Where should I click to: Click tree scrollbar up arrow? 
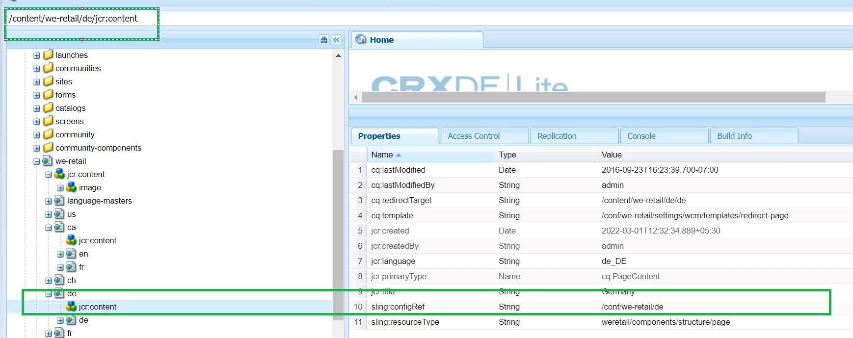338,55
